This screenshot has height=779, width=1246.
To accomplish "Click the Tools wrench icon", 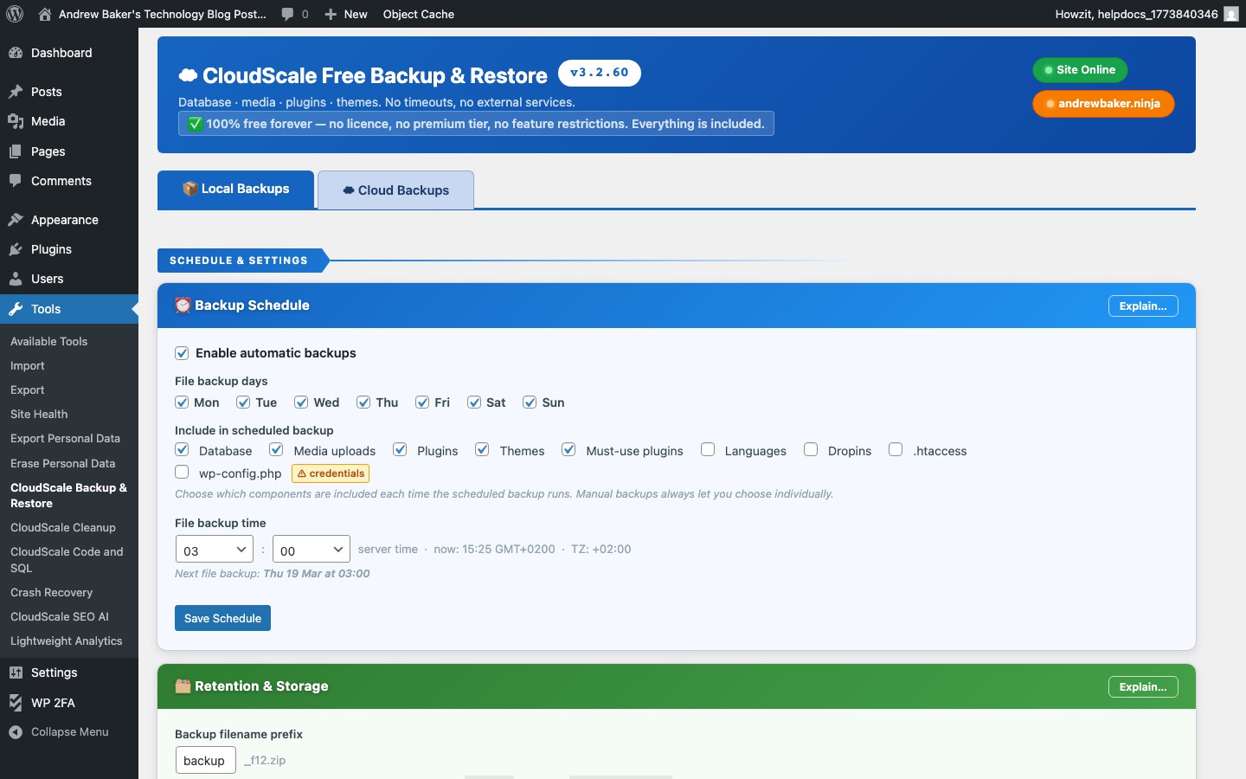I will pos(15,310).
